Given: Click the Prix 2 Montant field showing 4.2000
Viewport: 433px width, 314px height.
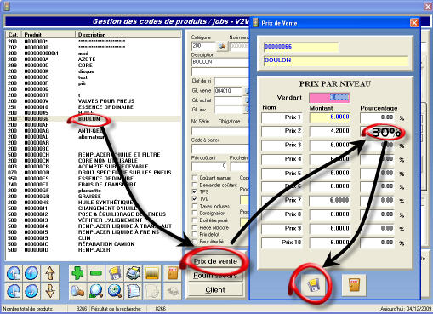Looking at the screenshot, I should point(330,131).
